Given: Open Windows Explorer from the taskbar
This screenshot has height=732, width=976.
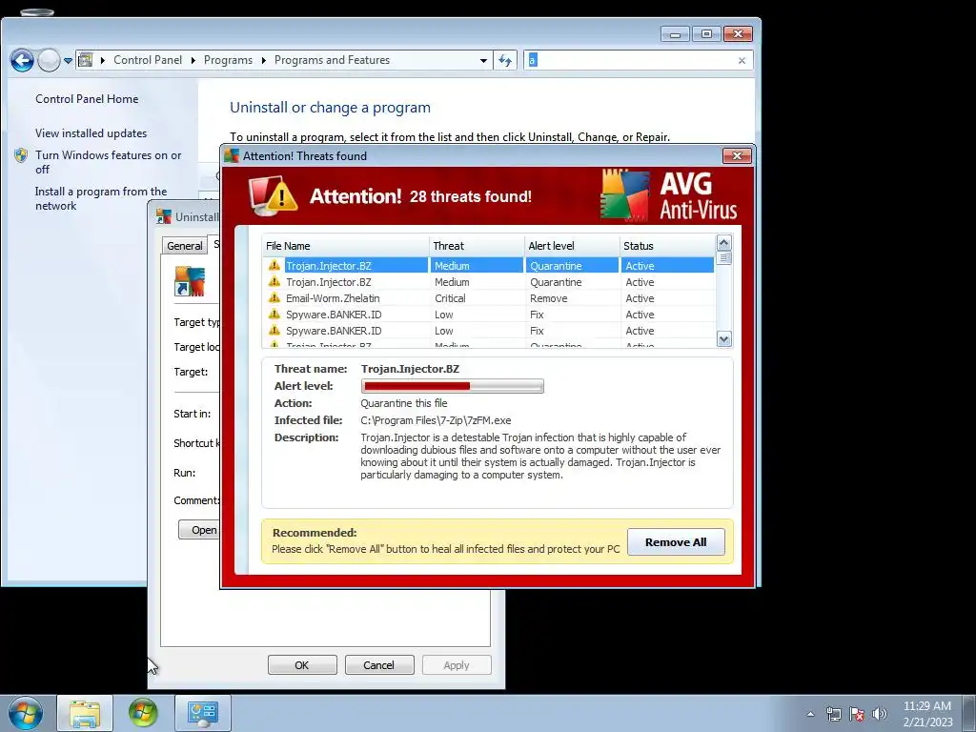Looking at the screenshot, I should coord(85,713).
